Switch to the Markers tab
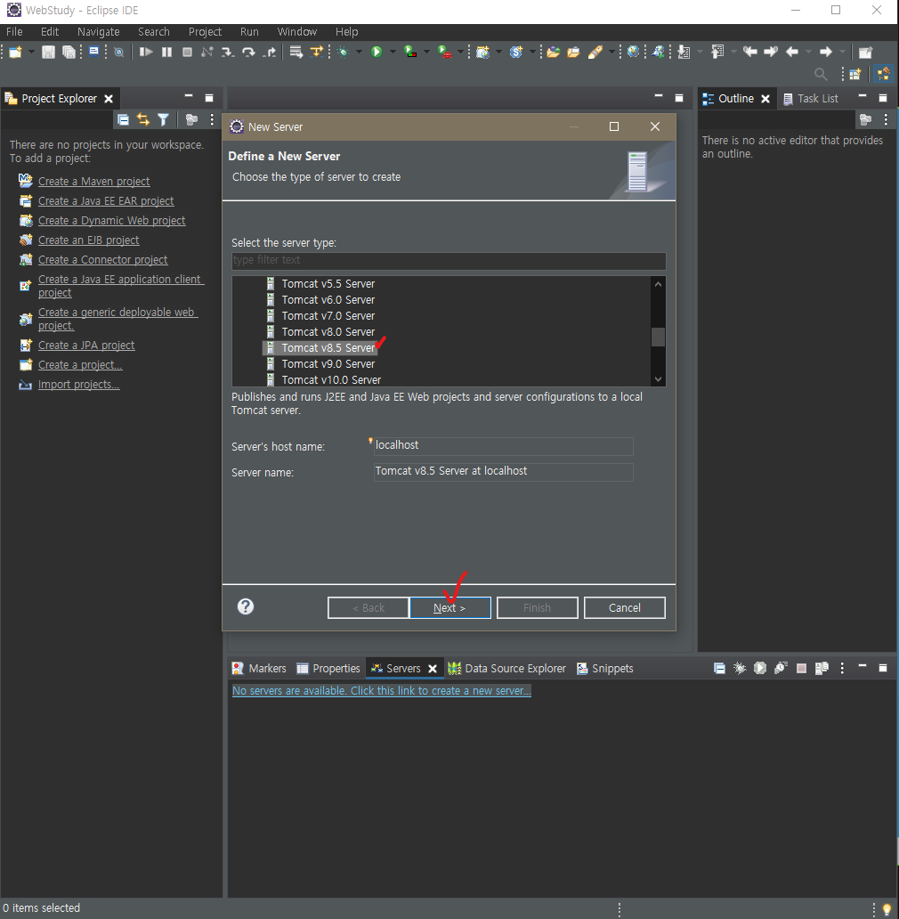 pos(259,668)
